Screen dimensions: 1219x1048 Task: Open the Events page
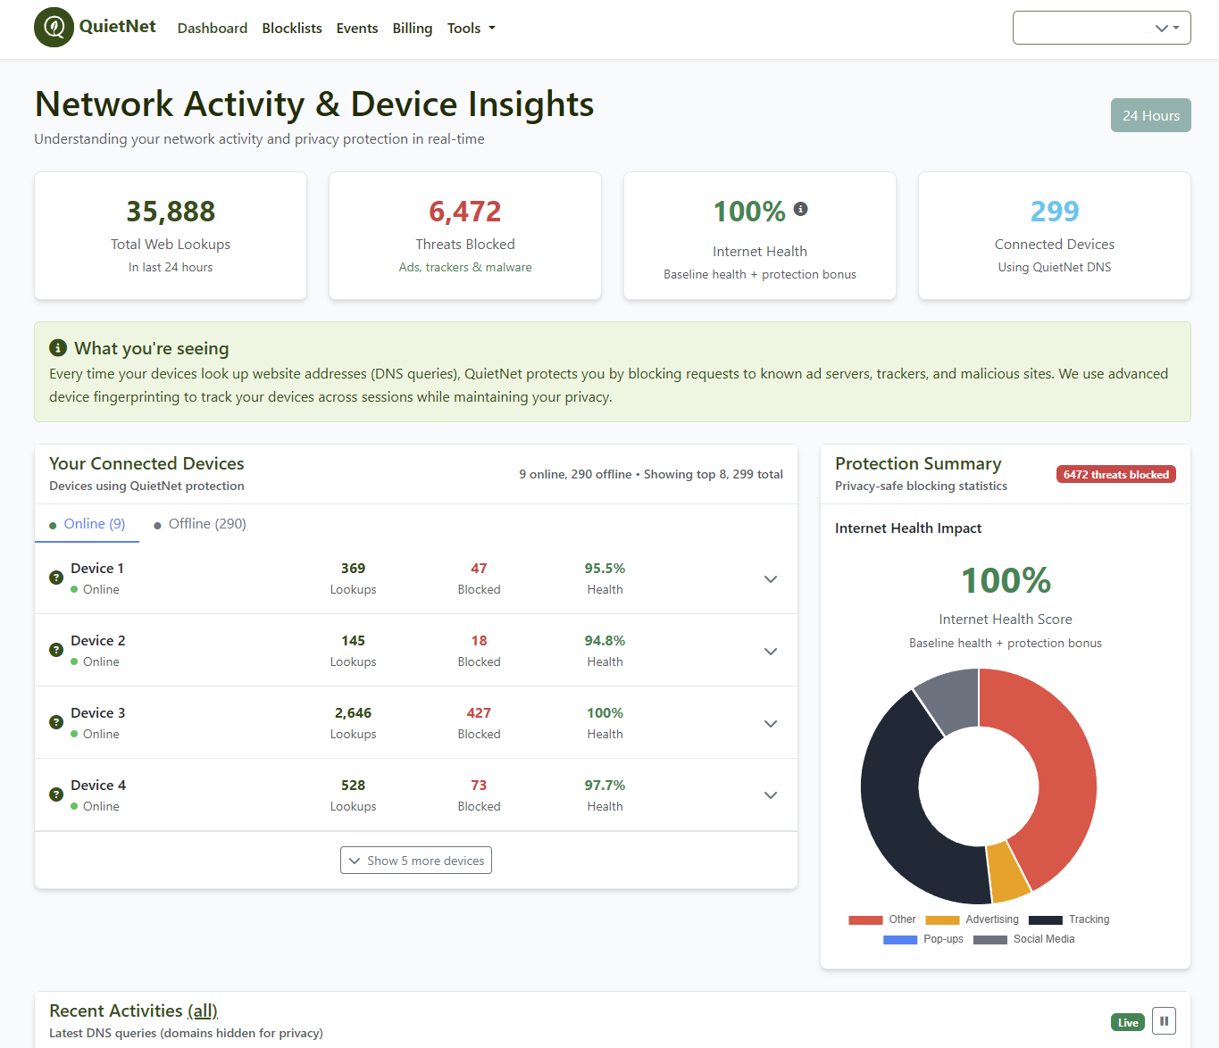pos(357,29)
